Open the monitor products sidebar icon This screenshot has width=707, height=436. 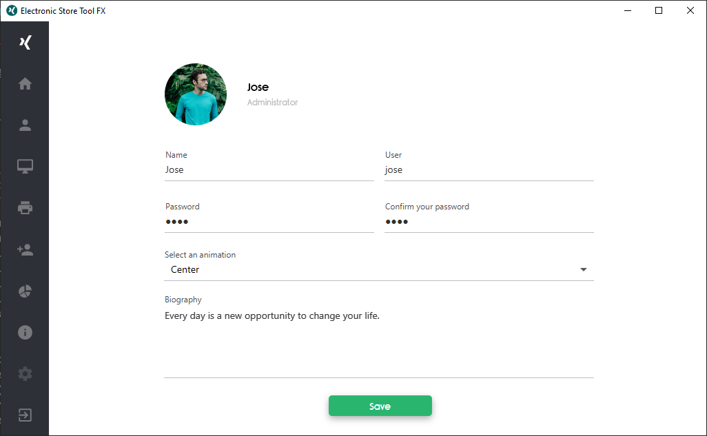(x=25, y=167)
